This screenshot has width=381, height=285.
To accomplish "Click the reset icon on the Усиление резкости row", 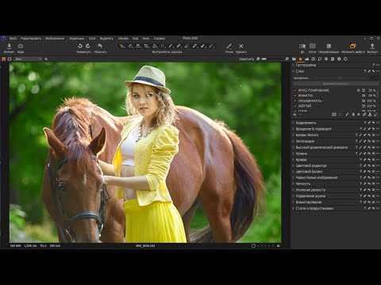I will [x=369, y=190].
